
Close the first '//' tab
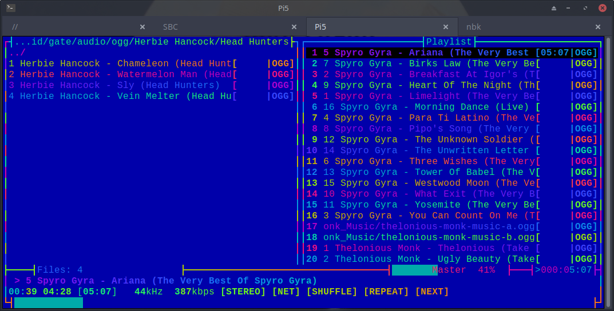142,27
